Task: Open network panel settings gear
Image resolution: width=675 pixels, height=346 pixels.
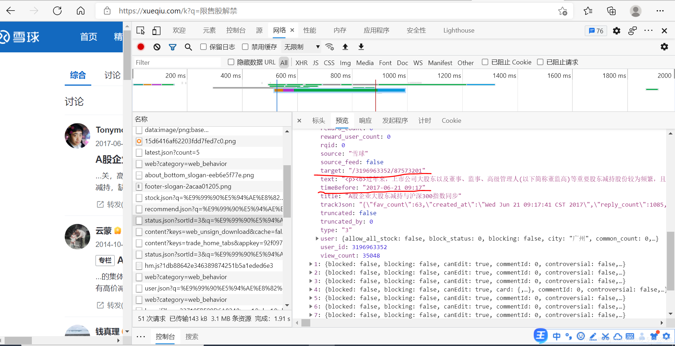Action: 664,47
